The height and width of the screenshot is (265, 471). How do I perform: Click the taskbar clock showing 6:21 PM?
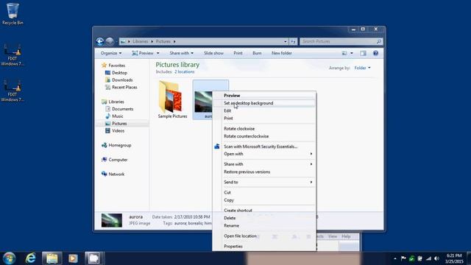(x=454, y=258)
